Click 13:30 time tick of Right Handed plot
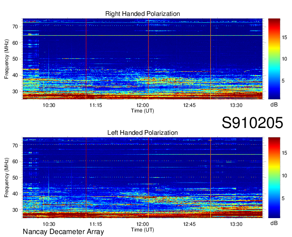This screenshot has width=292, height=237. click(x=236, y=105)
